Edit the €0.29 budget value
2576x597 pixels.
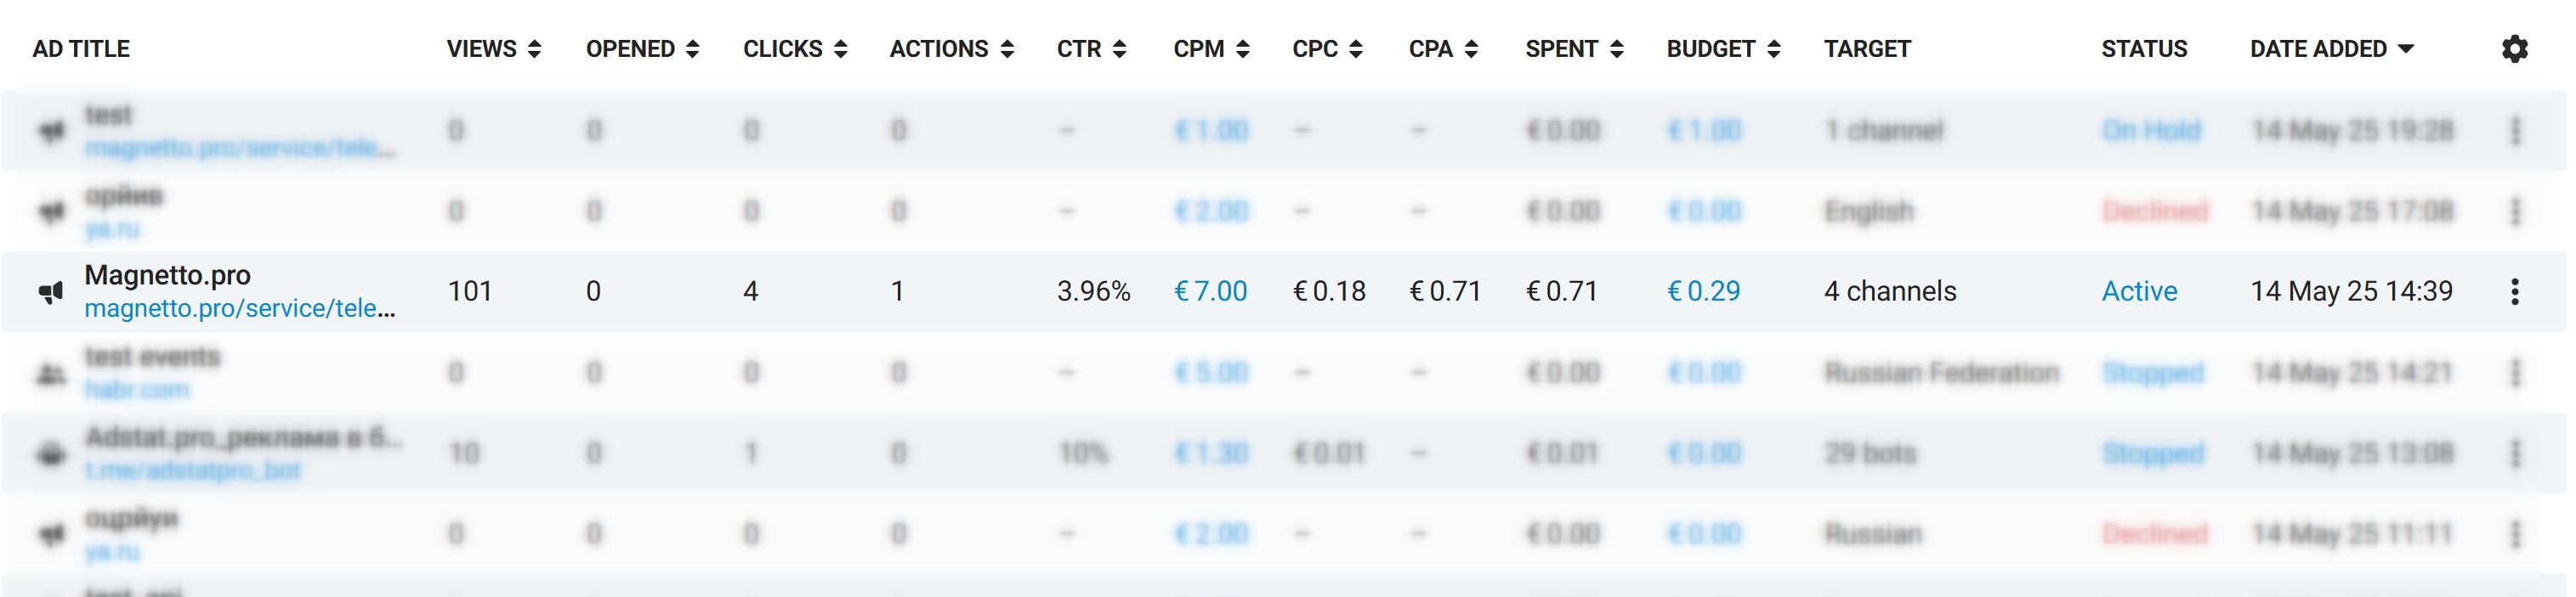click(1703, 291)
